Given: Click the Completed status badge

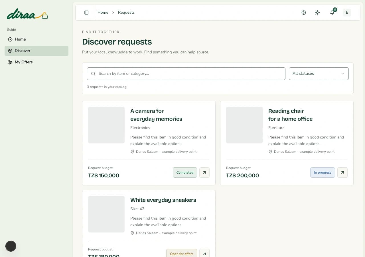Looking at the screenshot, I should pyautogui.click(x=185, y=172).
